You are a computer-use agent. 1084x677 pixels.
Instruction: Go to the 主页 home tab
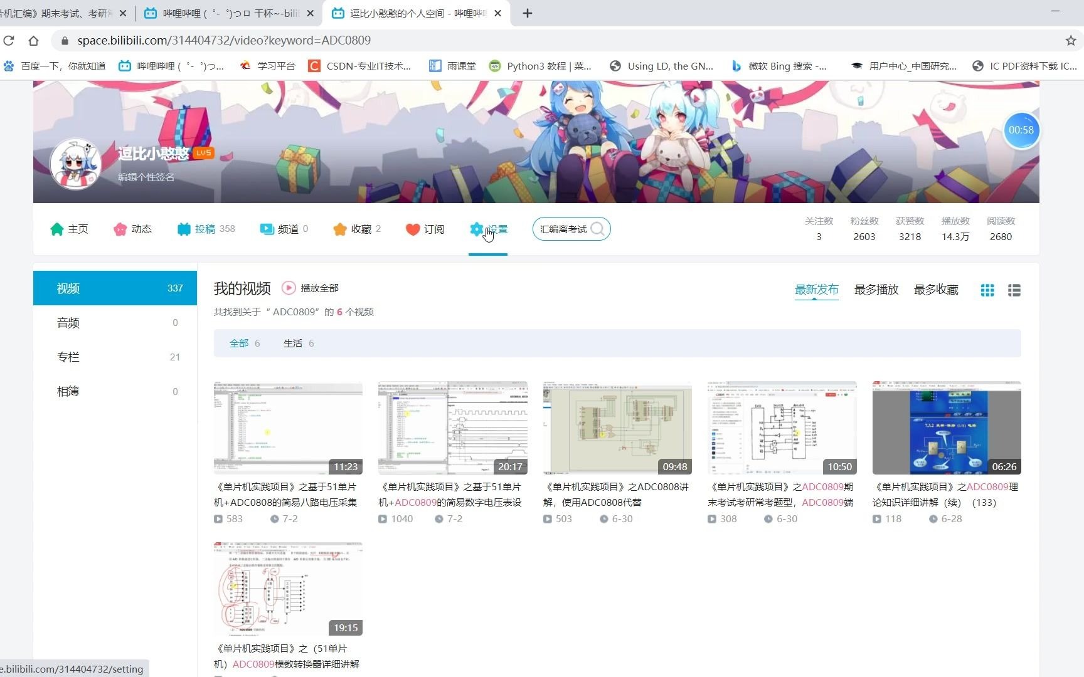point(70,229)
